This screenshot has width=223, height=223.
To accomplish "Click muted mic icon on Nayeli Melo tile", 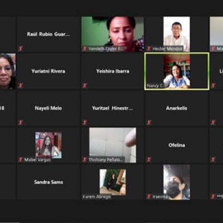I will click(21, 123).
